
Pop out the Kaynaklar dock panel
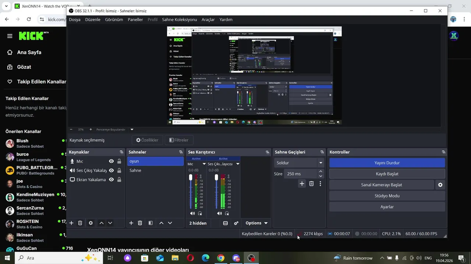pos(121,152)
